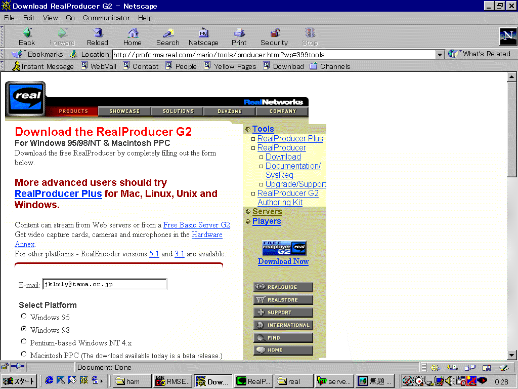
Task: Open the Upgrade/Support sidebar link
Action: click(x=295, y=184)
